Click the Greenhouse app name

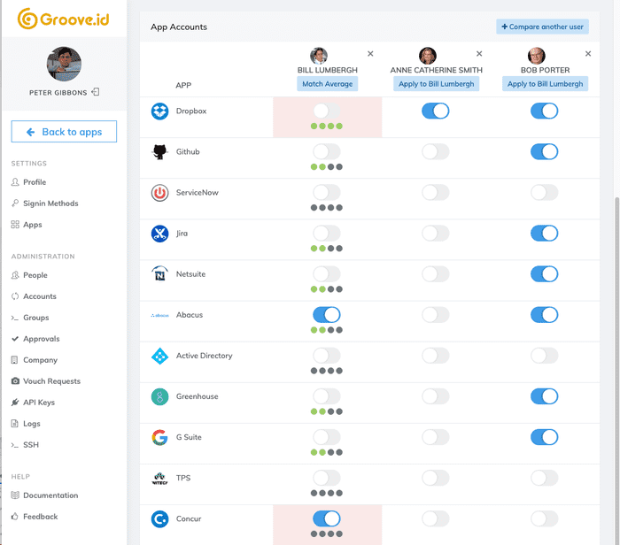[x=197, y=396]
